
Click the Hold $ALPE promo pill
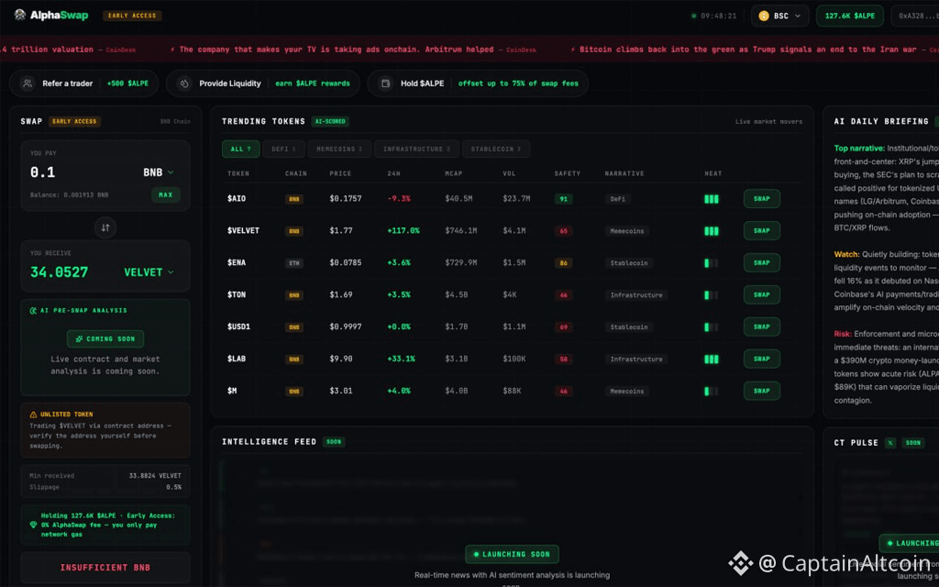(478, 83)
